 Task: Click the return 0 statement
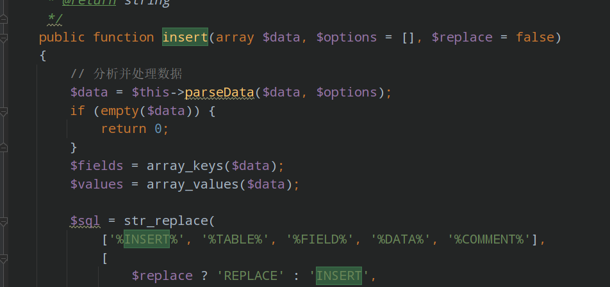[x=135, y=129]
